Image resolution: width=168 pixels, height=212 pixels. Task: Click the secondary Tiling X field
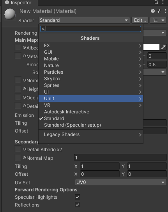coord(100,166)
